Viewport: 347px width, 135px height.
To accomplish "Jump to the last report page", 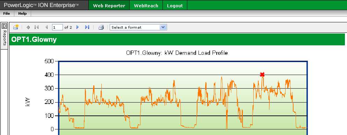I will point(87,27).
